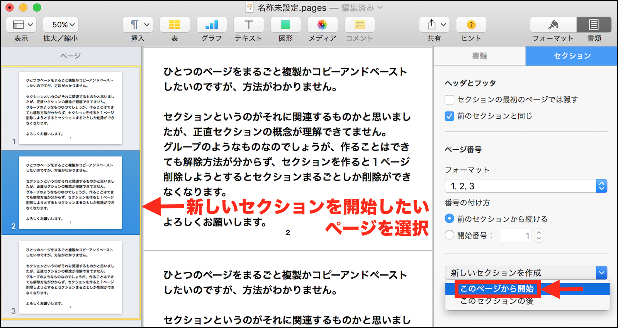Open the 新しいセクションを作成 dropdown

pos(526,273)
